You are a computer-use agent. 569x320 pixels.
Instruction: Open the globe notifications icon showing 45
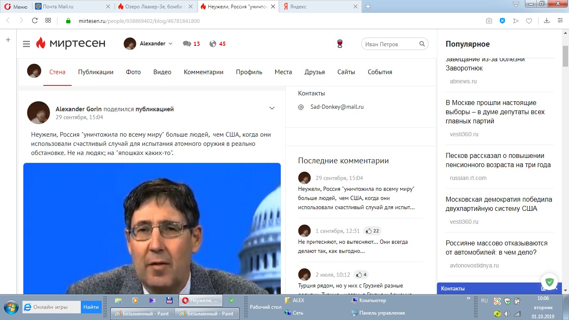point(213,44)
